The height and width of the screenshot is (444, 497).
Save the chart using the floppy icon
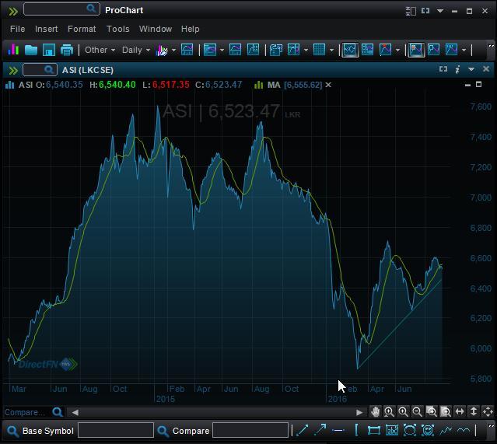coord(49,50)
